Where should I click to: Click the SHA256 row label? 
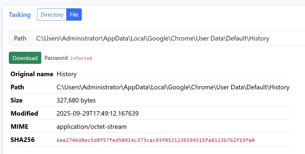23,140
